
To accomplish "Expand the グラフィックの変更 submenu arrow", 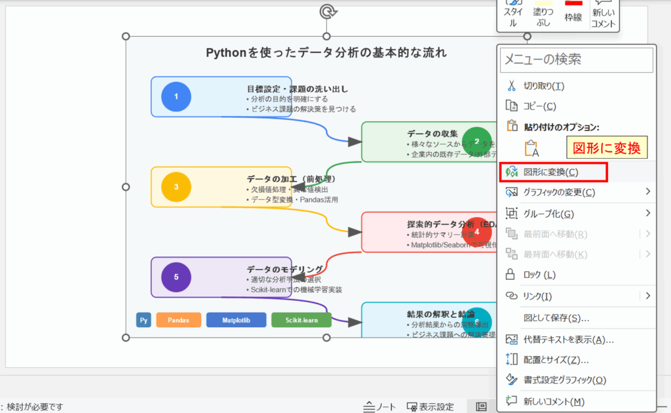I will (648, 191).
